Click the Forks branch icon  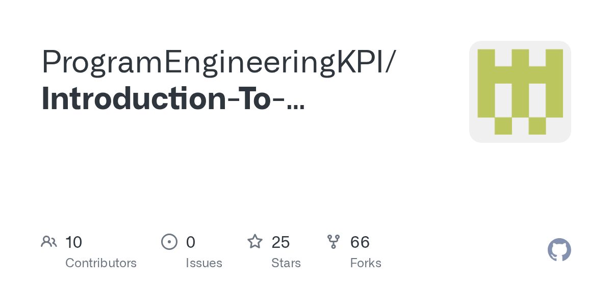tap(334, 241)
